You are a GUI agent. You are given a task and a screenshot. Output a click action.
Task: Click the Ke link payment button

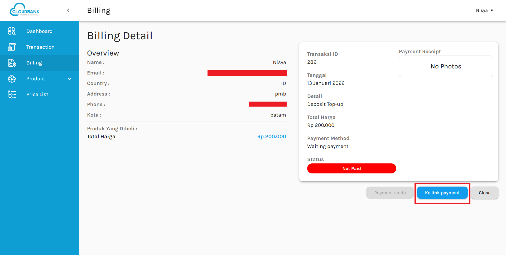tap(442, 193)
